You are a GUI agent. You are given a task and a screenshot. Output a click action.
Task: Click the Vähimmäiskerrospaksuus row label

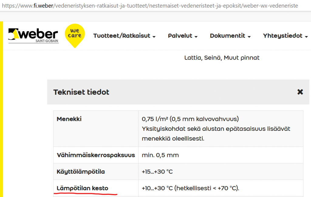pyautogui.click(x=96, y=155)
